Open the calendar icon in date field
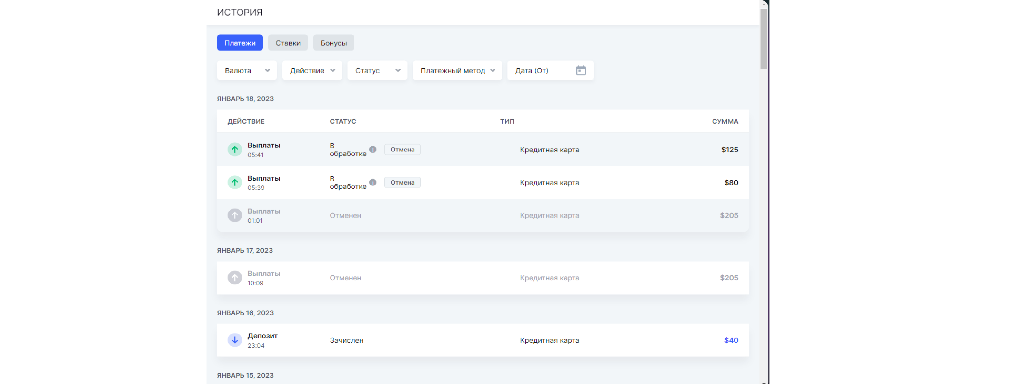 581,70
